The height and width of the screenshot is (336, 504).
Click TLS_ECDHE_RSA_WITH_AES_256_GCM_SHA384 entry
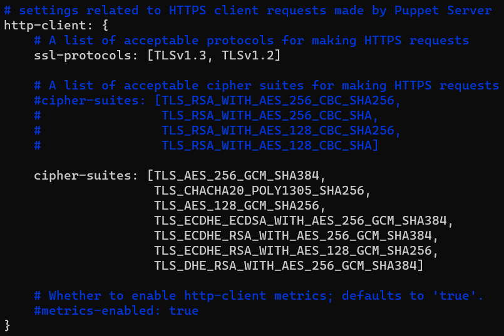pos(293,235)
